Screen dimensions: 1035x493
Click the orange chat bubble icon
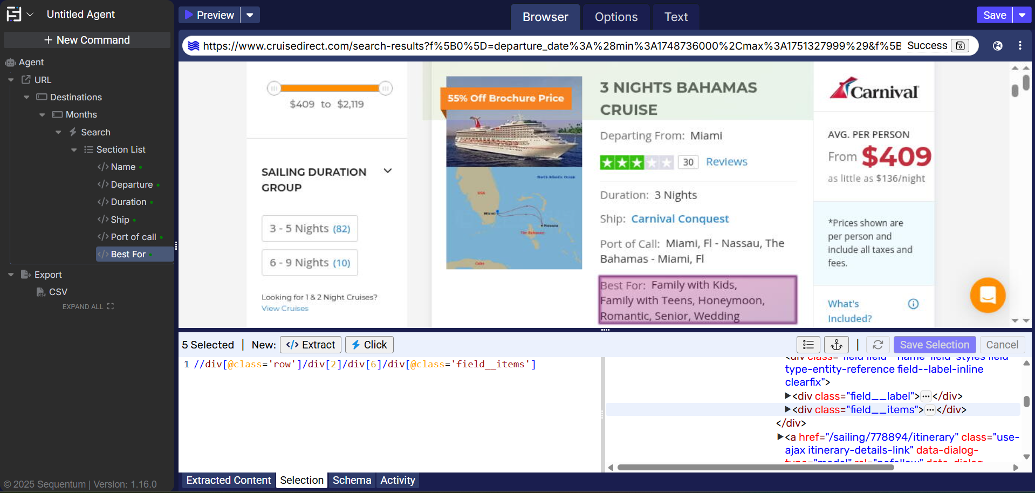click(x=988, y=295)
